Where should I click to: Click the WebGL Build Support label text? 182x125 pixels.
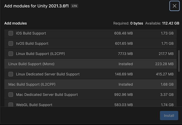(x=34, y=105)
